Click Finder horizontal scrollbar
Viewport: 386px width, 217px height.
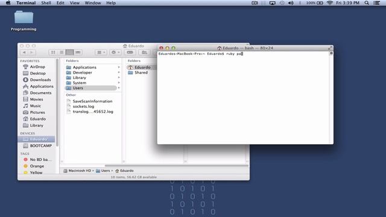pyautogui.click(x=177, y=166)
